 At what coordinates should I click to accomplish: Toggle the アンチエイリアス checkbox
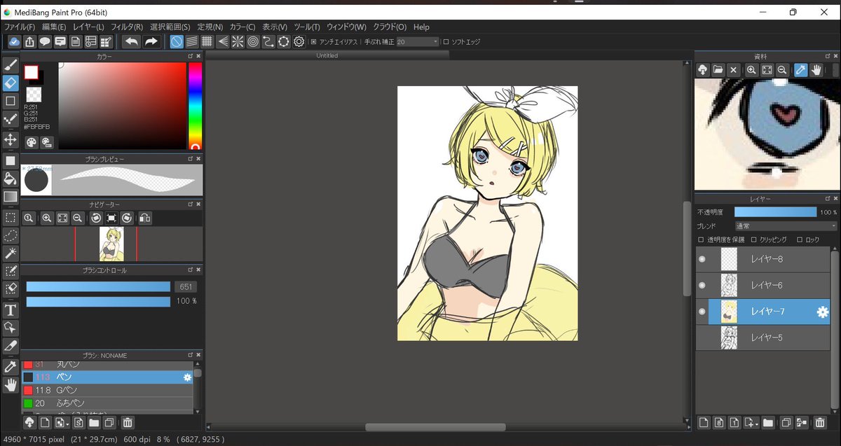coord(313,42)
